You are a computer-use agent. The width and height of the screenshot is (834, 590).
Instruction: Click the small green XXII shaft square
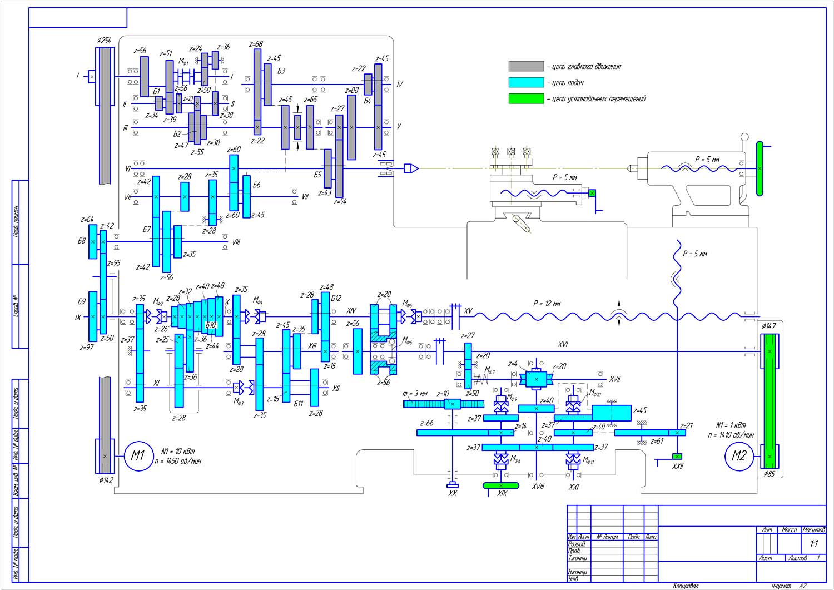pyautogui.click(x=677, y=457)
